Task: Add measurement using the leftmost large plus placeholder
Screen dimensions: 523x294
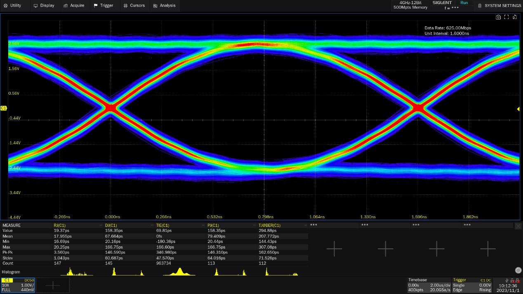Action: 335,249
